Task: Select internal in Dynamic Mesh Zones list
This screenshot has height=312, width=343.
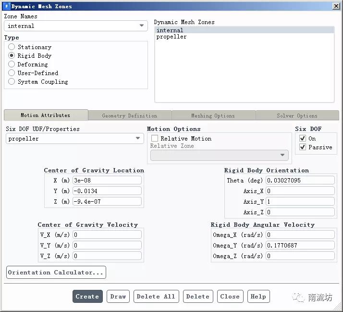Action: [x=245, y=30]
